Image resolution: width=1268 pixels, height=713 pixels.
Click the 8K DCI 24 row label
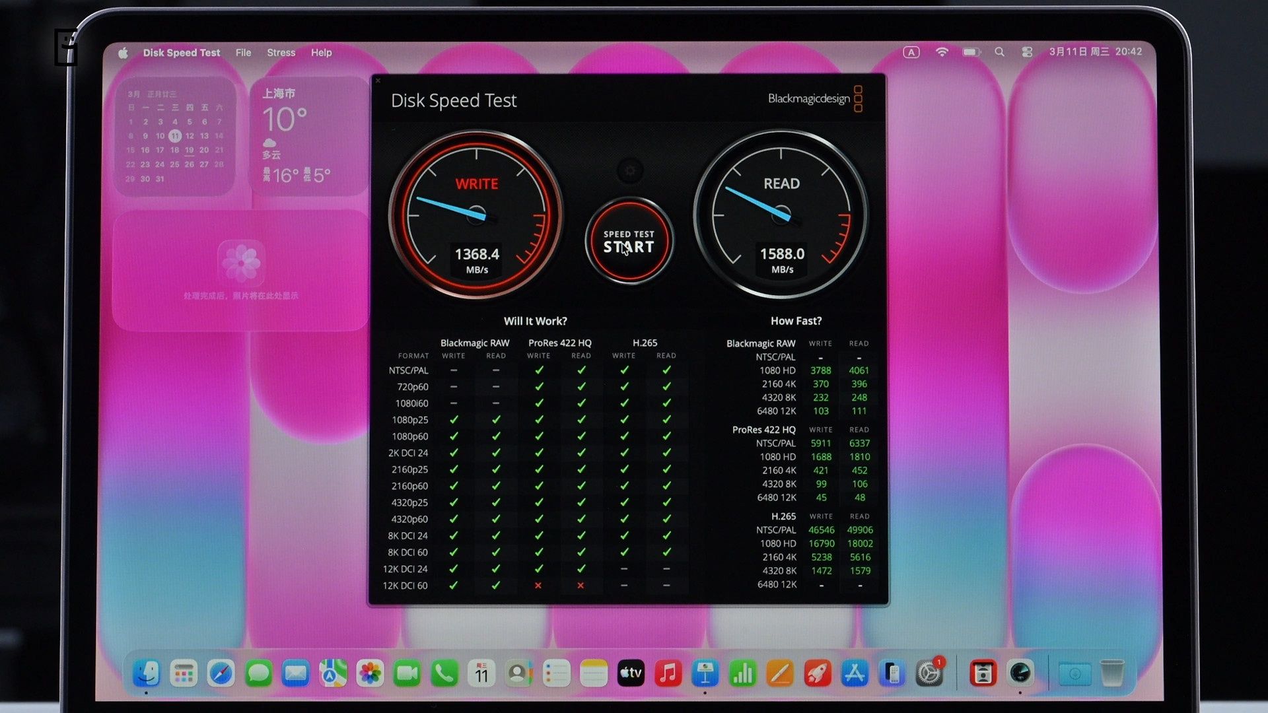pyautogui.click(x=407, y=536)
